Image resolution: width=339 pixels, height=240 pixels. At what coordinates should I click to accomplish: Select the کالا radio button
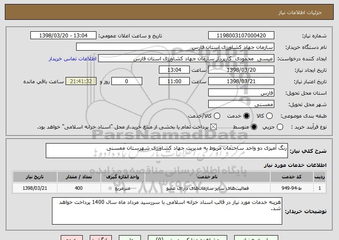[269, 116]
